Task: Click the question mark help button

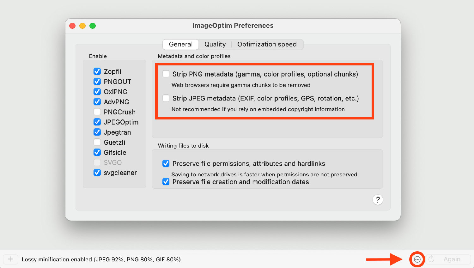Action: [378, 200]
